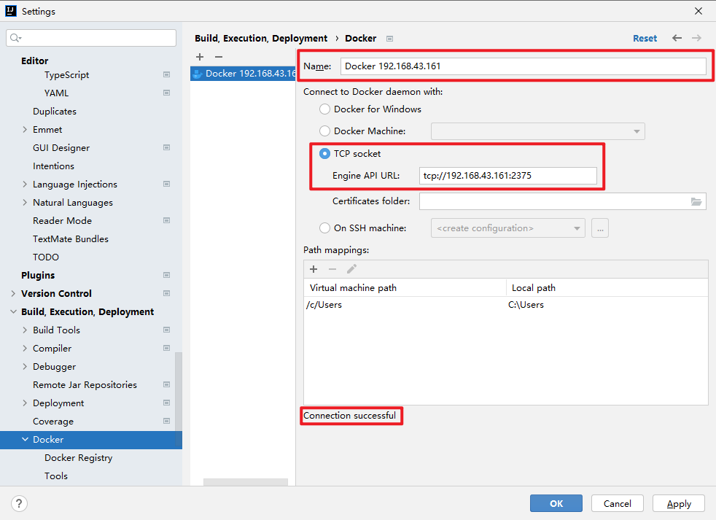Open the Docker Registry settings page
Viewport: 716px width, 520px height.
[79, 458]
